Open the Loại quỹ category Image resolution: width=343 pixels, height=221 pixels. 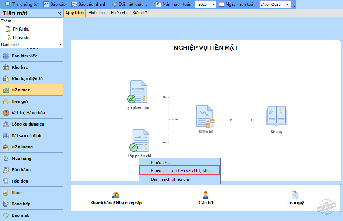tap(295, 199)
